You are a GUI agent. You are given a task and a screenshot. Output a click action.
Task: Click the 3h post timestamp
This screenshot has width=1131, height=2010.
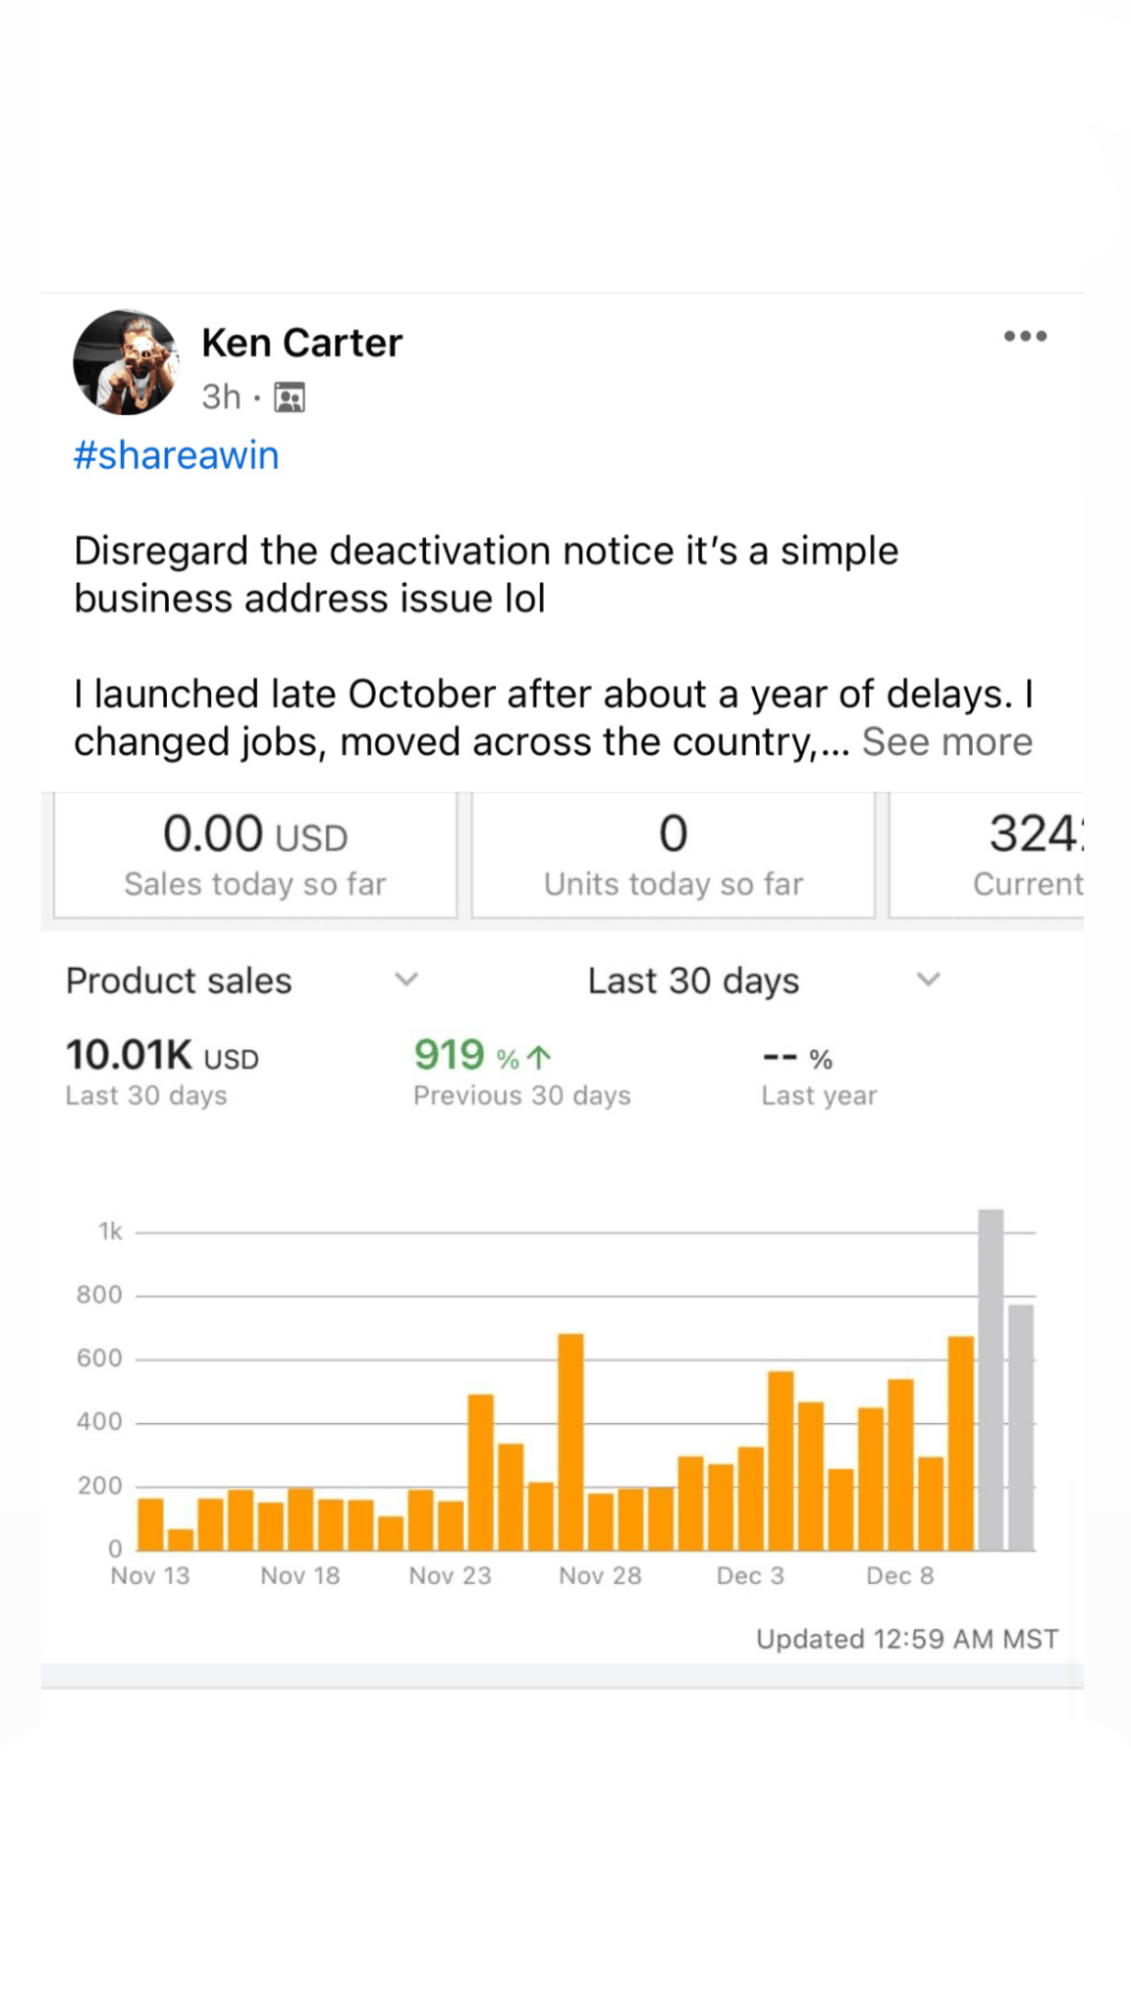tap(221, 397)
